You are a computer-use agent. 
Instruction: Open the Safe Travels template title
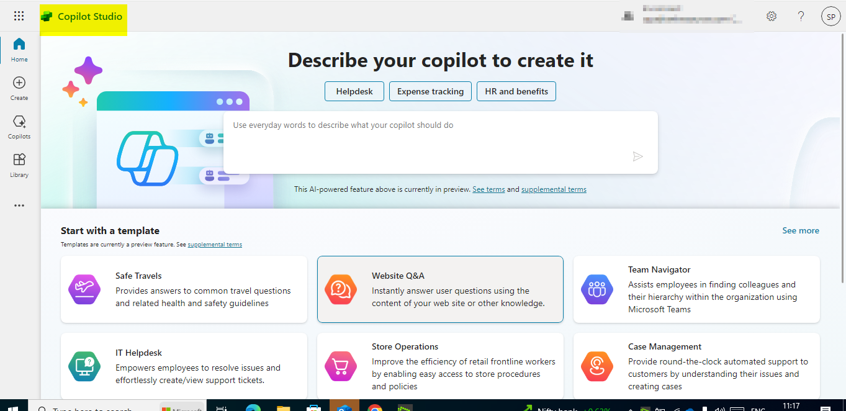coord(138,276)
